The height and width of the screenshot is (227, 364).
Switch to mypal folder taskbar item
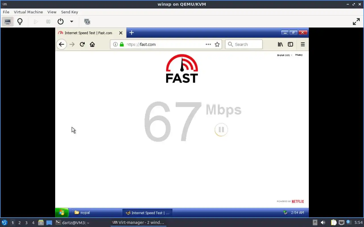pyautogui.click(x=96, y=213)
